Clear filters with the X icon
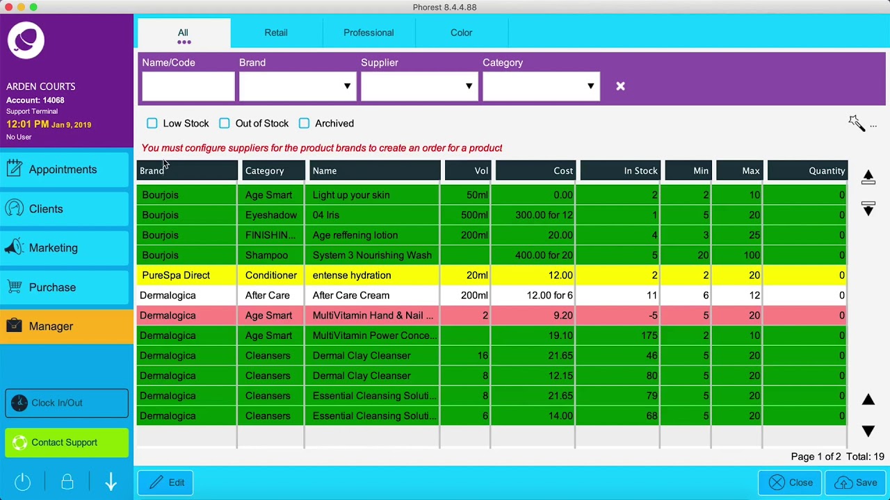Viewport: 890px width, 500px height. [620, 86]
